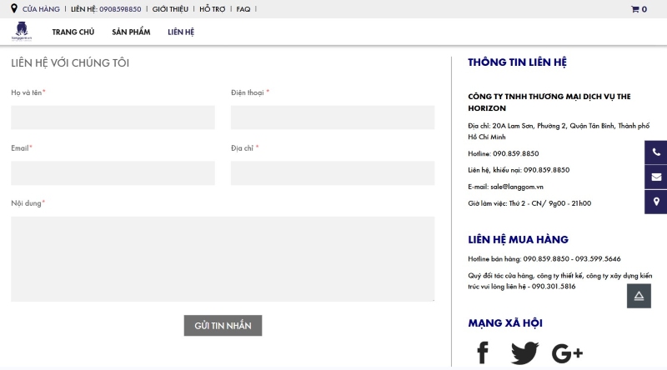Click the floating phone icon
The image size is (667, 370).
656,152
